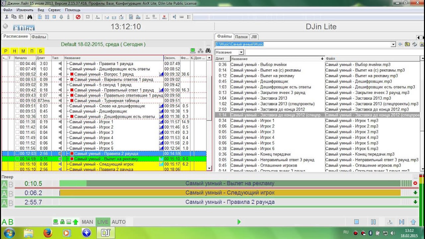Tick checkbox of row starting 00:07:49

click(x=17, y=69)
